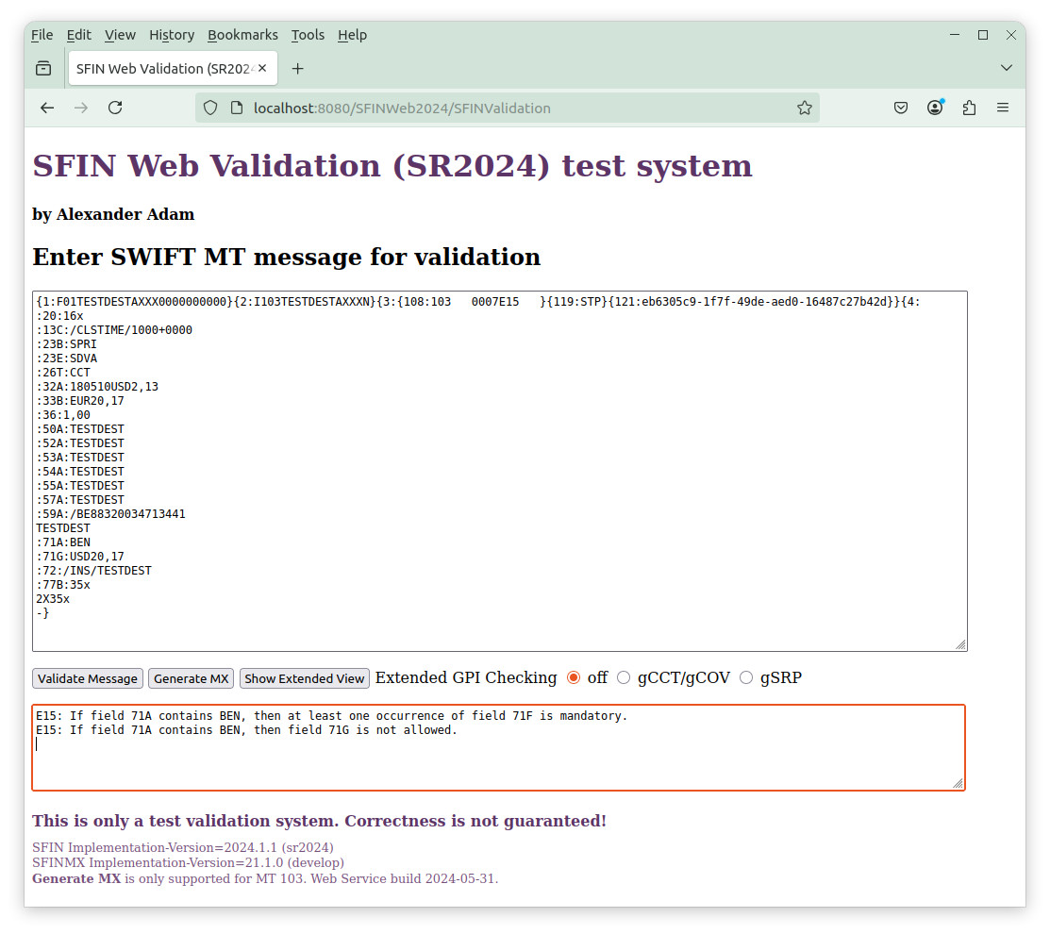Click the 'SFIN Implementation-Version=2024.1.1' text
Viewport: 1050px width, 934px height.
(183, 847)
